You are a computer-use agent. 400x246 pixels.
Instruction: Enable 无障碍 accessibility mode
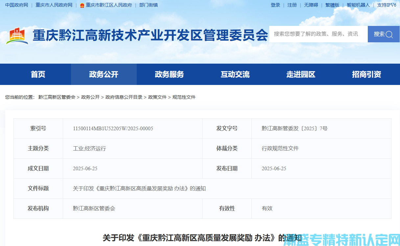[x=311, y=5]
